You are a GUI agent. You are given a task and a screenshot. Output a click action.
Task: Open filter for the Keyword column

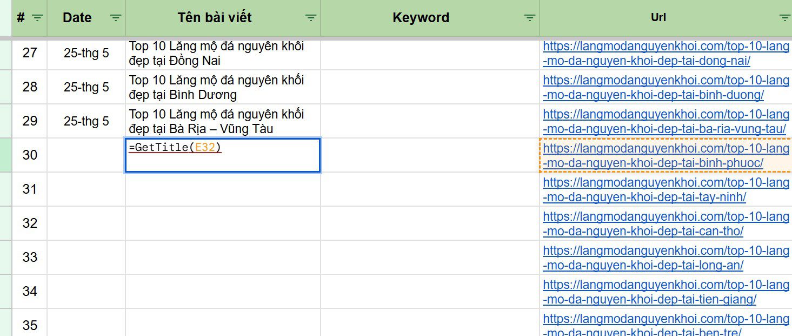[530, 18]
